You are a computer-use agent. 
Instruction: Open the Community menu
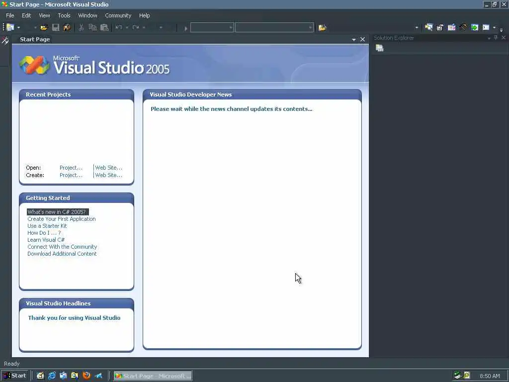(x=118, y=15)
